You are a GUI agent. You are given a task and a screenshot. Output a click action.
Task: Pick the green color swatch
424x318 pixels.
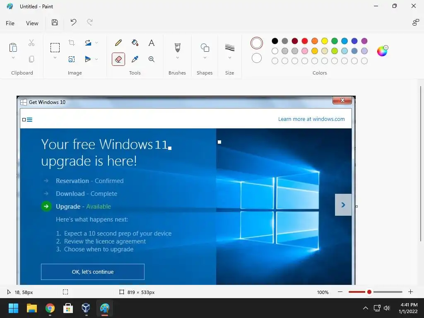335,41
